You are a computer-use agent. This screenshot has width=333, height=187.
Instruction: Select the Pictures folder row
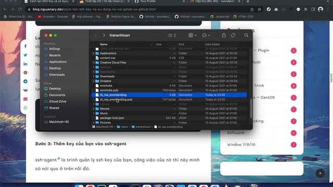169,123
